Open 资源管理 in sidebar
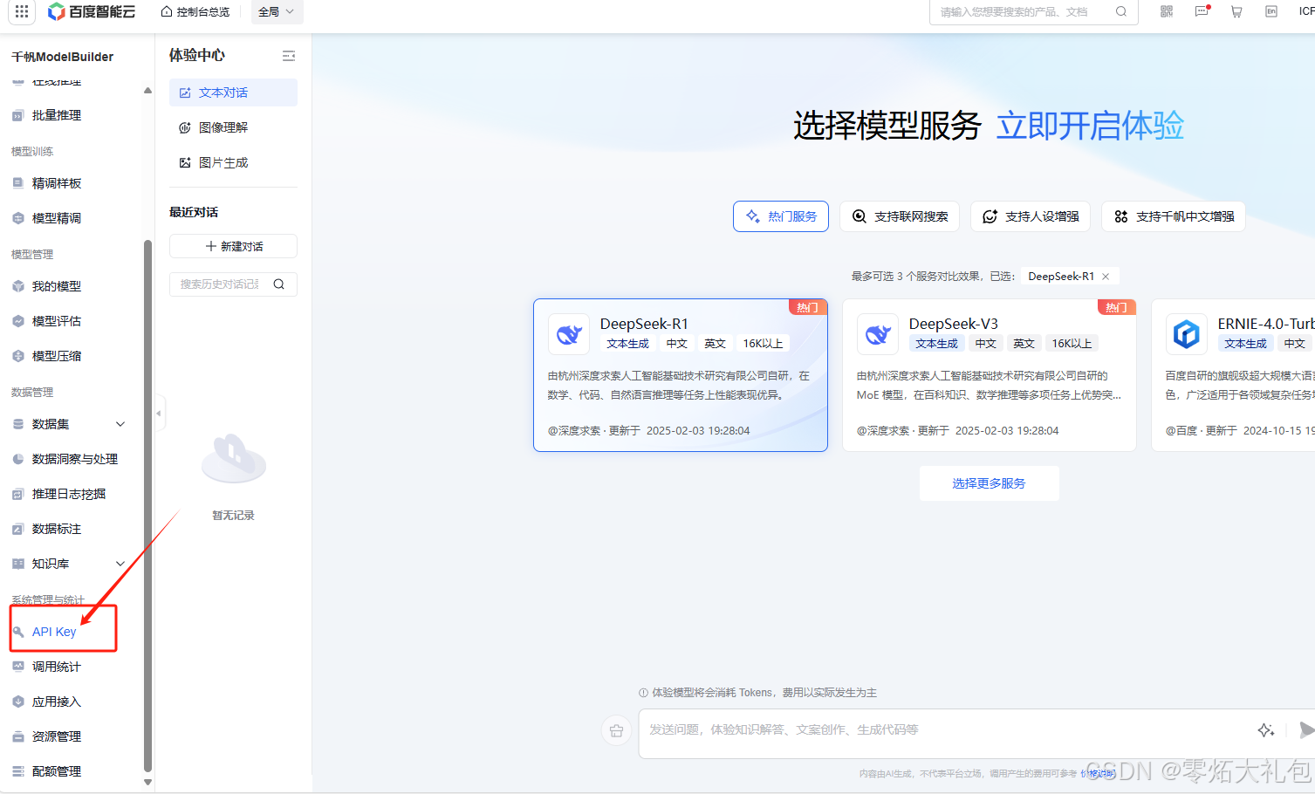This screenshot has width=1315, height=794. tap(57, 736)
